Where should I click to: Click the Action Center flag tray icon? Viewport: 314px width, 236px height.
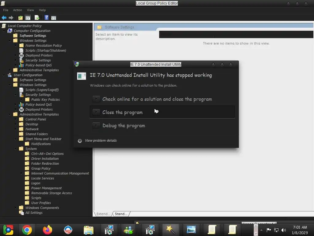tap(269, 230)
